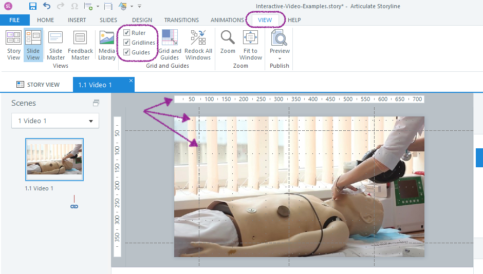The height and width of the screenshot is (274, 483).
Task: Click the Save icon in the title bar
Action: tap(33, 6)
